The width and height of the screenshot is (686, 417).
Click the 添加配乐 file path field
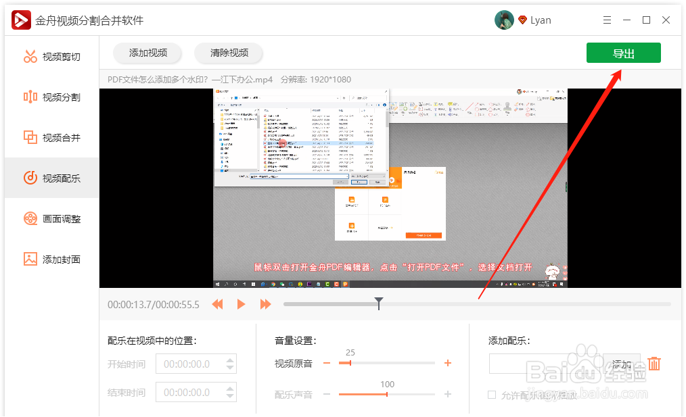click(x=545, y=364)
